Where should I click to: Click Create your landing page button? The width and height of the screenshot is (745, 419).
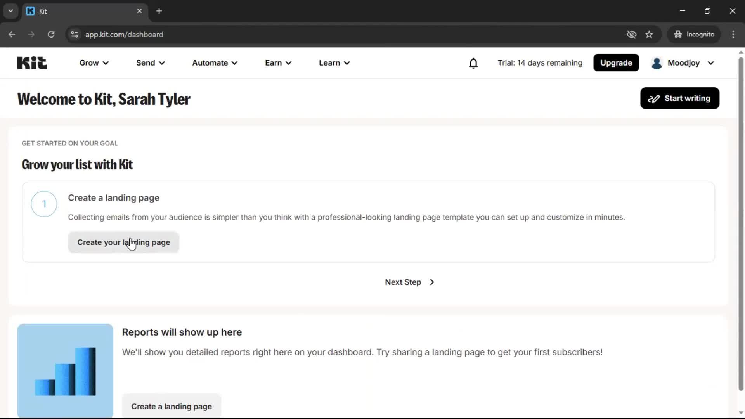point(123,242)
